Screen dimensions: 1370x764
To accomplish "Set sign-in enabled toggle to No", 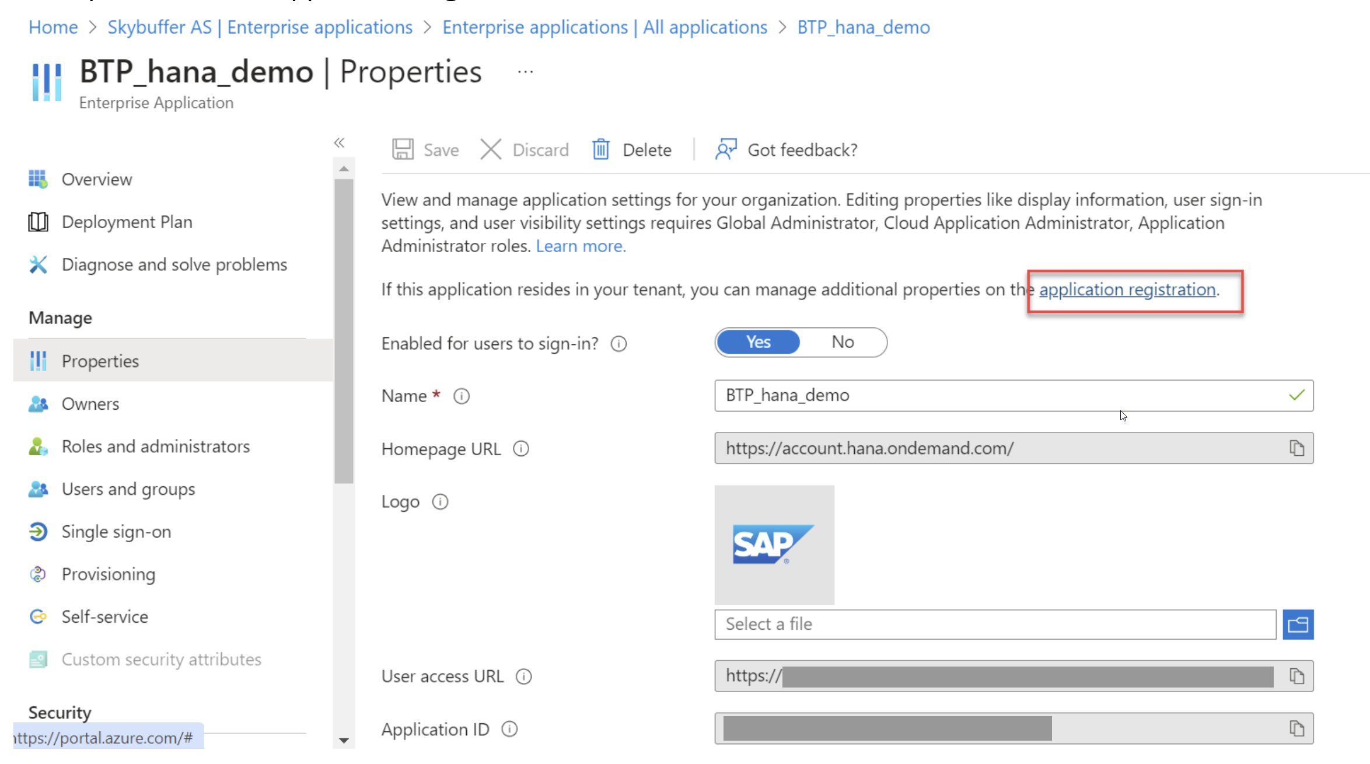I will click(843, 342).
